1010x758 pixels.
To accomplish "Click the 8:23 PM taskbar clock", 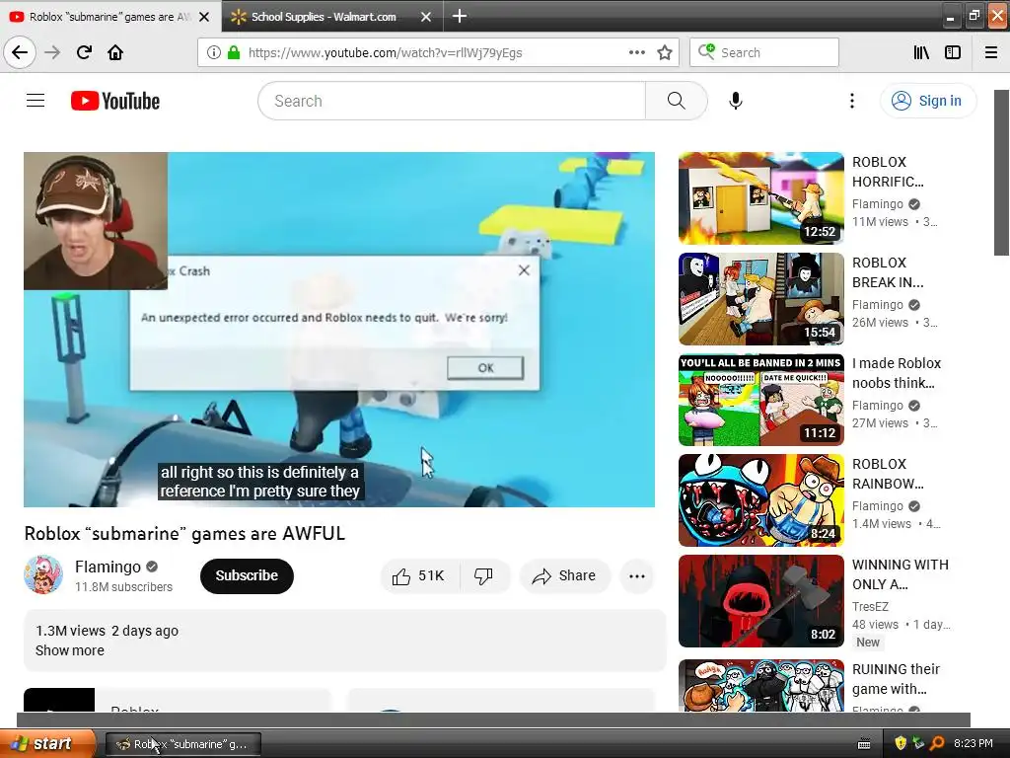I will pyautogui.click(x=974, y=744).
